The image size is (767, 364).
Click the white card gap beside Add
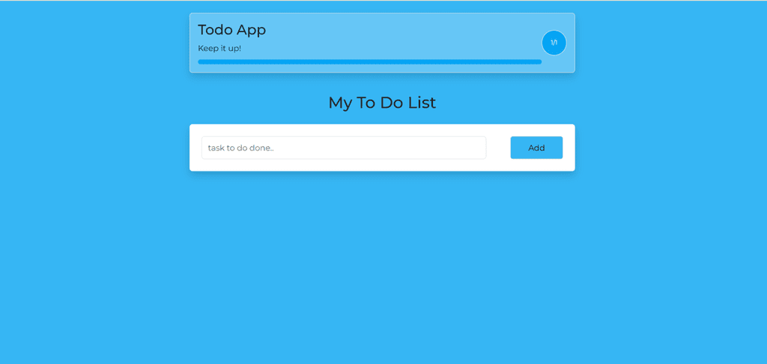click(x=498, y=148)
